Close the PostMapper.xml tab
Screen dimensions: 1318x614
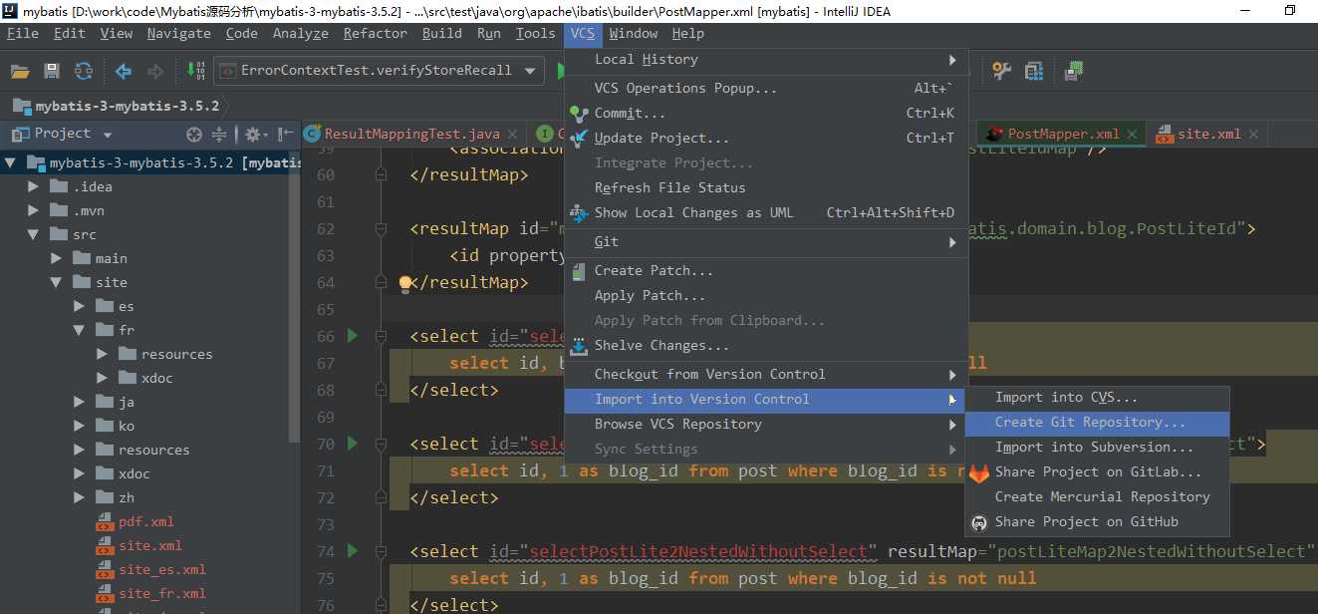1133,134
